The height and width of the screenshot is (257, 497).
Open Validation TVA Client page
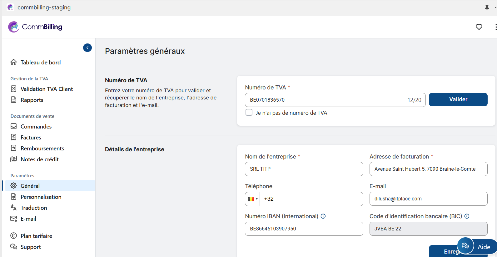[x=47, y=89]
